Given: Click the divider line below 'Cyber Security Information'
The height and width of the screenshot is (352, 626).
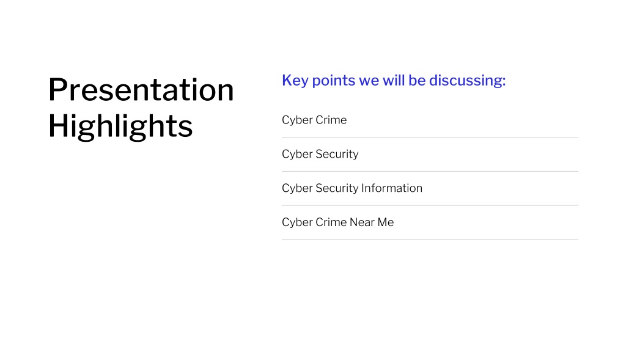Looking at the screenshot, I should [x=430, y=205].
